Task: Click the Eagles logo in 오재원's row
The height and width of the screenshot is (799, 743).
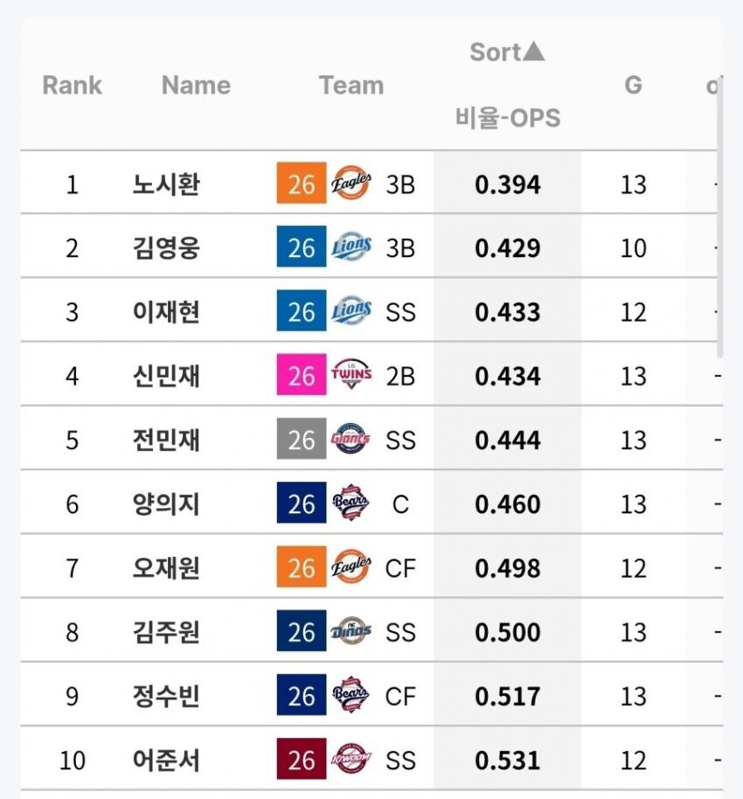Action: click(351, 568)
